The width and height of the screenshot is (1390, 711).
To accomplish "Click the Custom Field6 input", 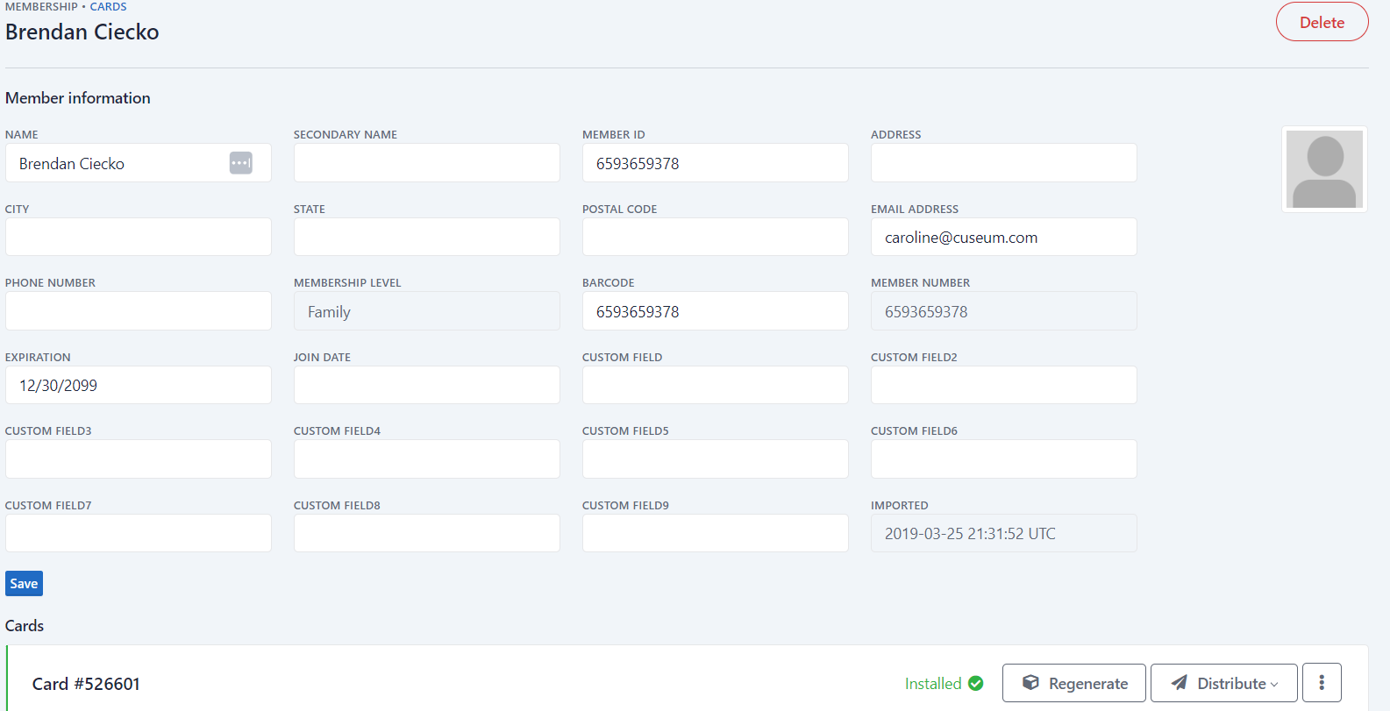I will (x=1003, y=459).
